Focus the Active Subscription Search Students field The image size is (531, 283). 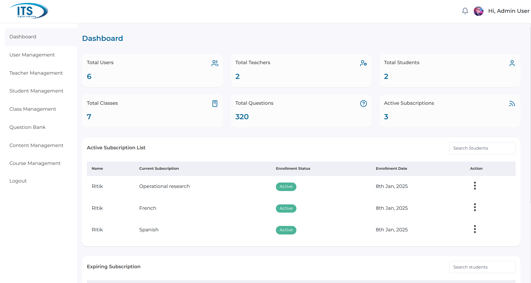tap(482, 148)
